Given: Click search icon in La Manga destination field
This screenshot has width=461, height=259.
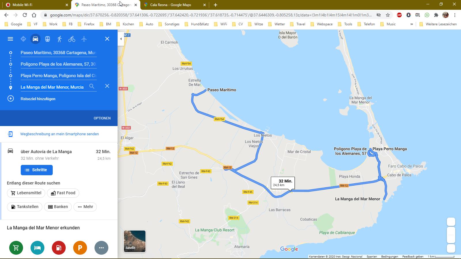Looking at the screenshot, I should point(92,86).
